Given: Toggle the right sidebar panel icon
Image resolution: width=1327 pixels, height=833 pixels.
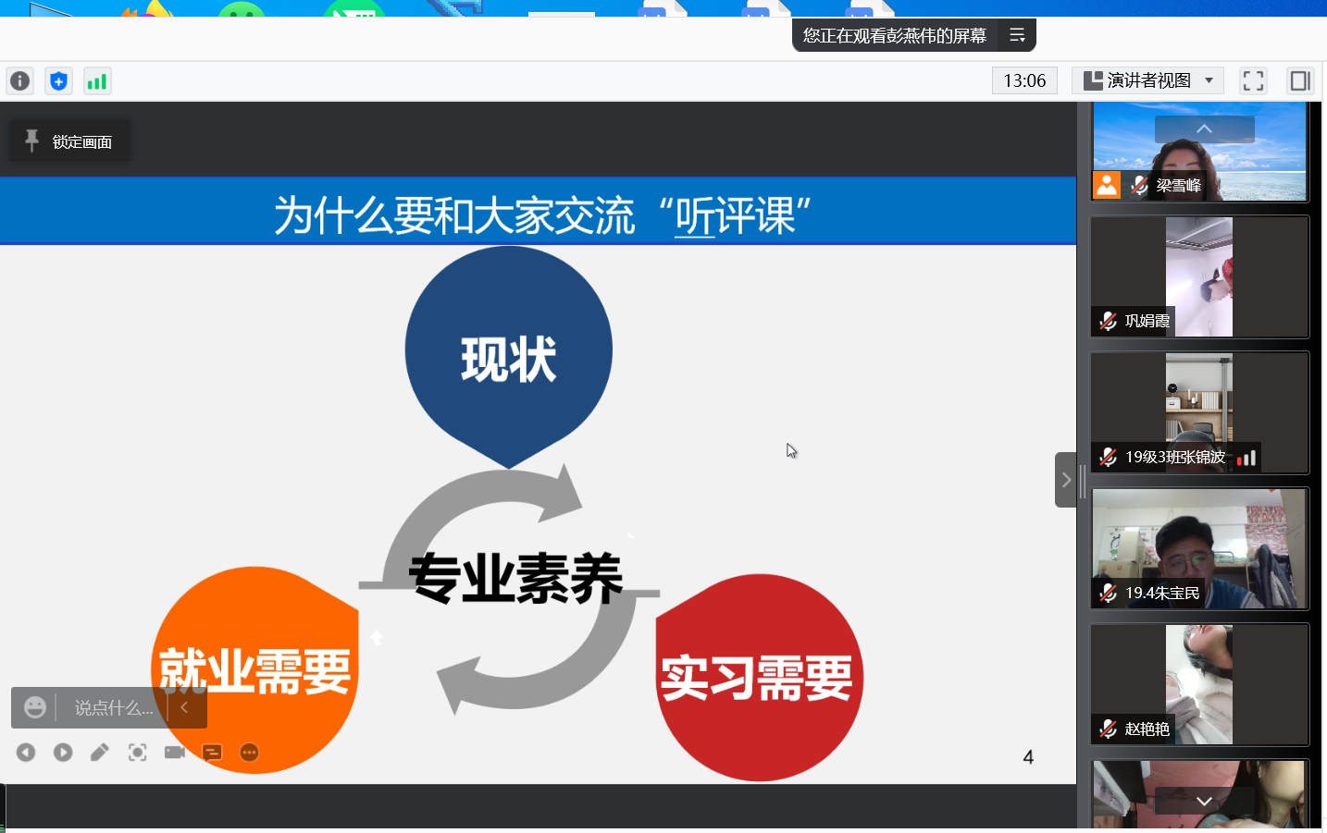Looking at the screenshot, I should 1299,81.
